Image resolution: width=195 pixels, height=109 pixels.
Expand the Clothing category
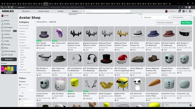tap(33, 43)
